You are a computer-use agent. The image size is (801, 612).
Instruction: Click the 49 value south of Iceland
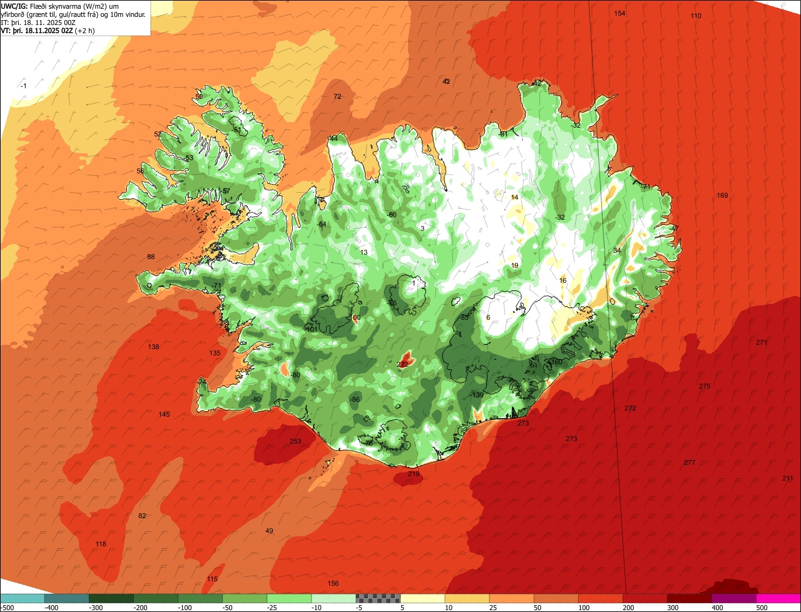(269, 531)
